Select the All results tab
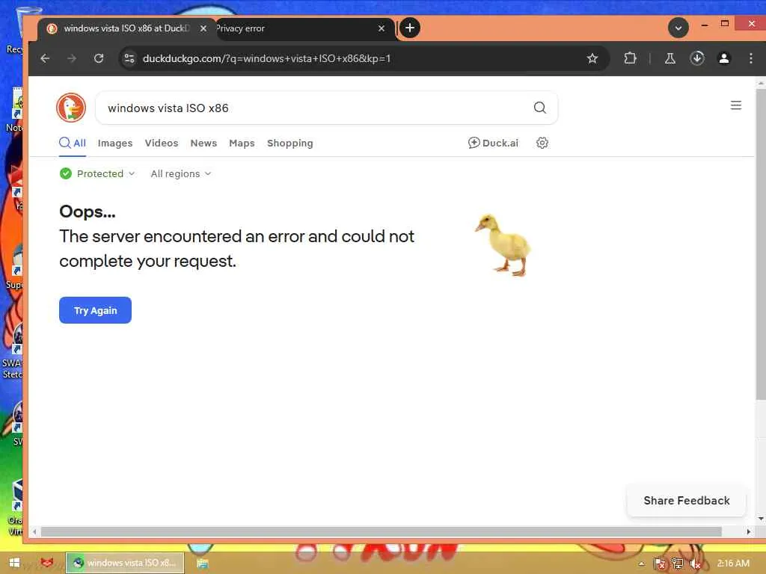766x574 pixels. pos(73,143)
